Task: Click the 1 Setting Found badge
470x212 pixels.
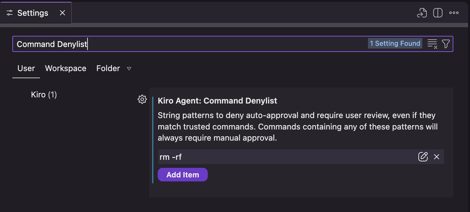Action: coord(395,43)
